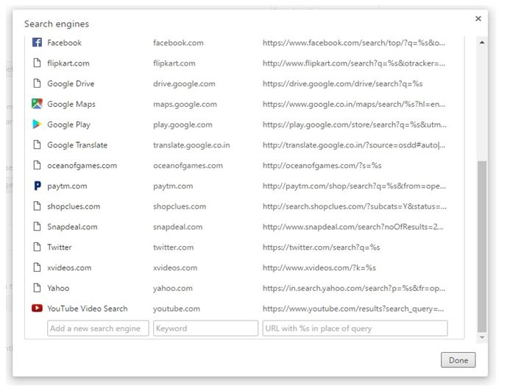Click the yahoo.com keyword
This screenshot has height=389, width=510.
point(173,288)
